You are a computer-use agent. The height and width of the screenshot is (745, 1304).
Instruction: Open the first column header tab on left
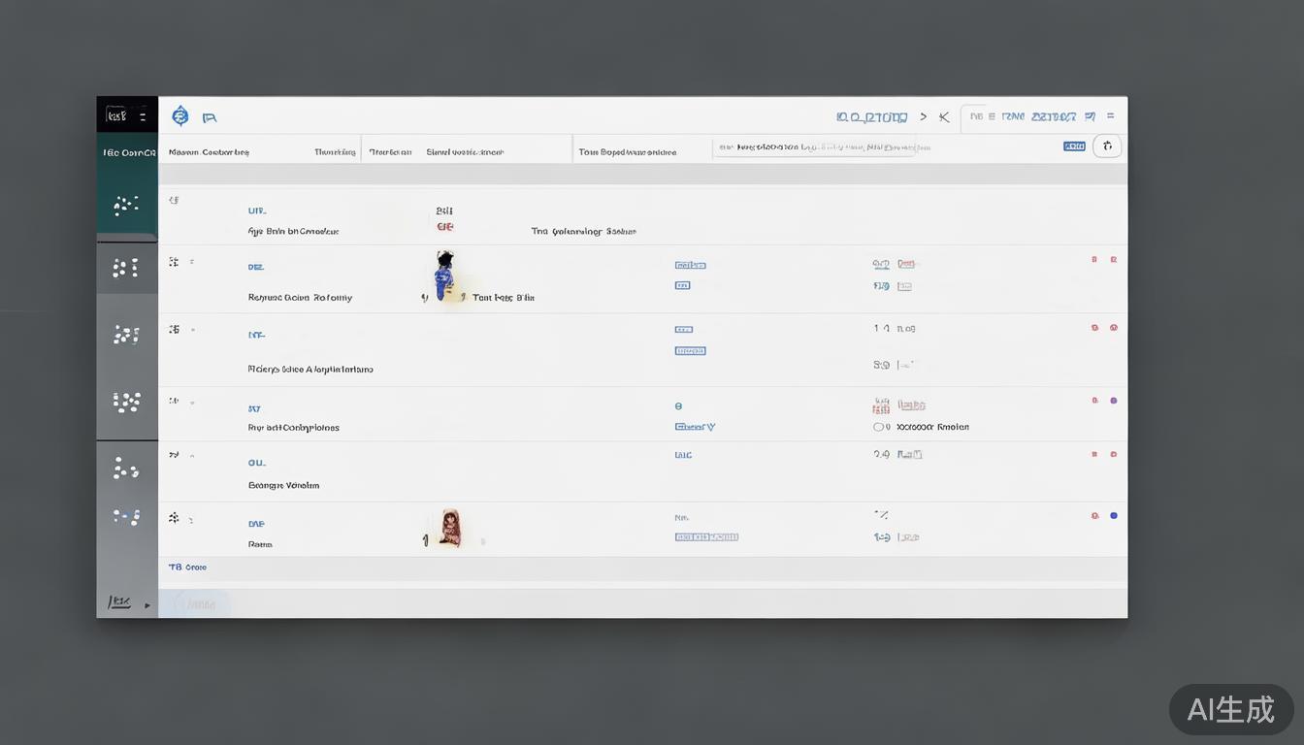click(209, 152)
